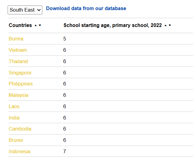
Task: Sort Countries column descending with down arrow
Action: 40,25
